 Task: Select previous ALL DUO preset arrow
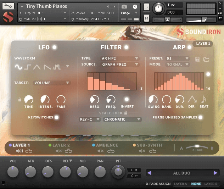149,173
